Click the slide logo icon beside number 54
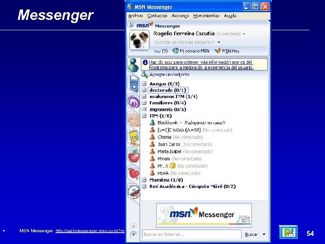Screen dimensions: 325x244 pos(288,232)
